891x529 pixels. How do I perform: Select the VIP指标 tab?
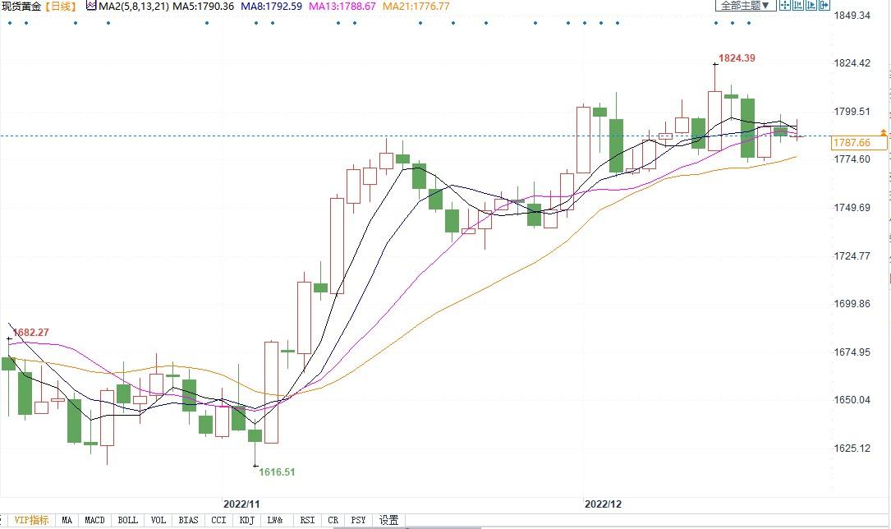click(31, 520)
